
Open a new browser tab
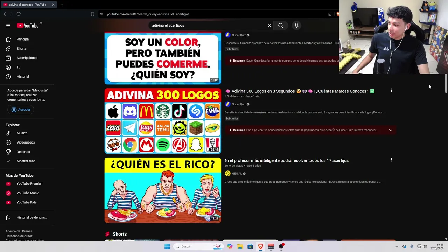(62, 5)
